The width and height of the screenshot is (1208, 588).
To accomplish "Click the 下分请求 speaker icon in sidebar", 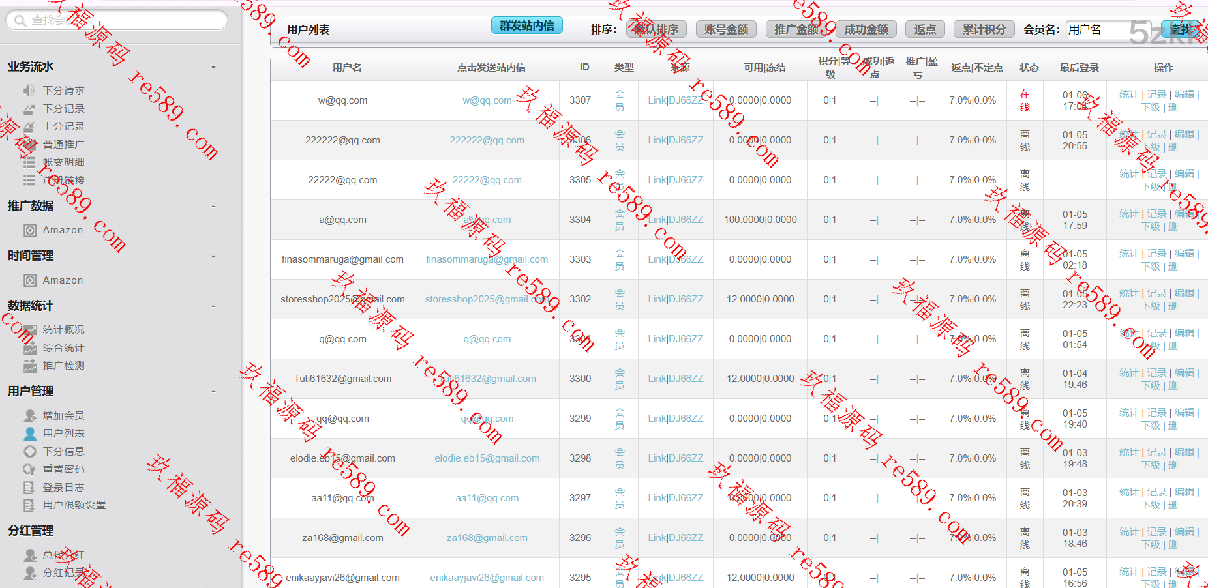I will [29, 90].
